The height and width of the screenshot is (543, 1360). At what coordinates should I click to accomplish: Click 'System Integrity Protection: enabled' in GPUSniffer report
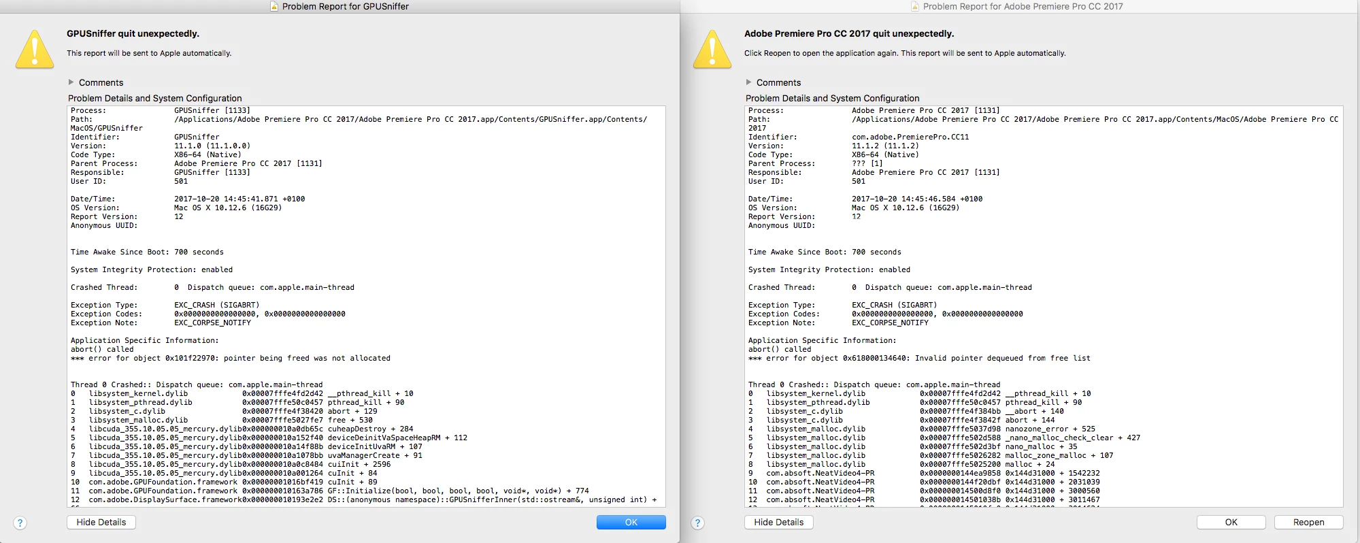point(152,269)
